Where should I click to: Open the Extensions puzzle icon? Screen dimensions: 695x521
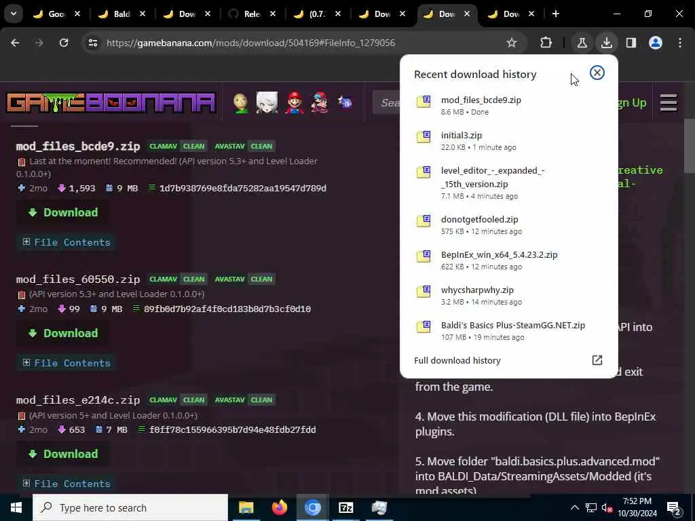(x=546, y=43)
